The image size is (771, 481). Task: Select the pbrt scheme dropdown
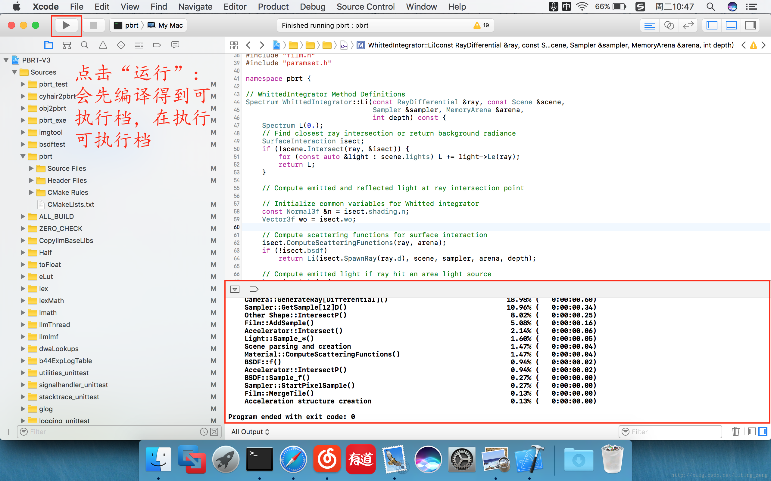pos(127,25)
